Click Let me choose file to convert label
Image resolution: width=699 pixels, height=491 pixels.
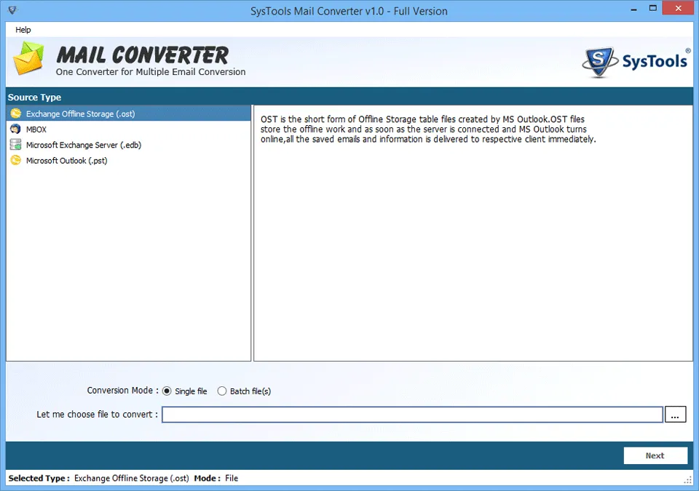pos(97,415)
